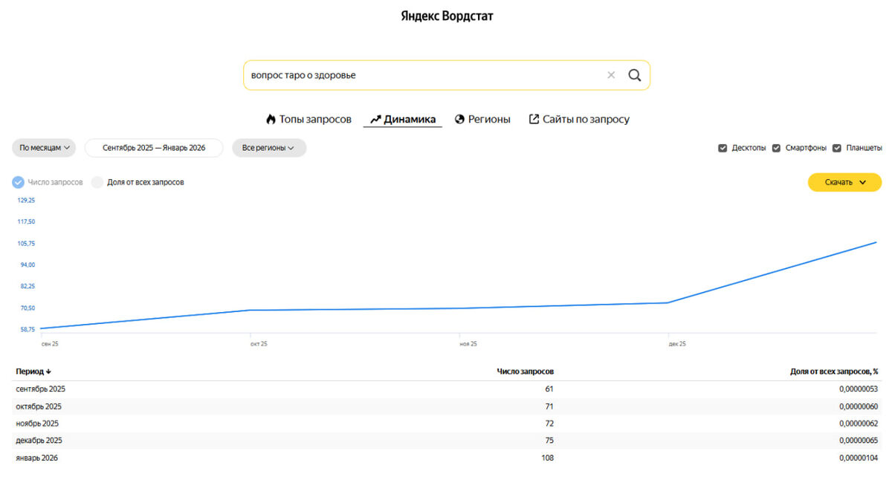
Task: Click the globe icon of Регионы
Action: [459, 119]
